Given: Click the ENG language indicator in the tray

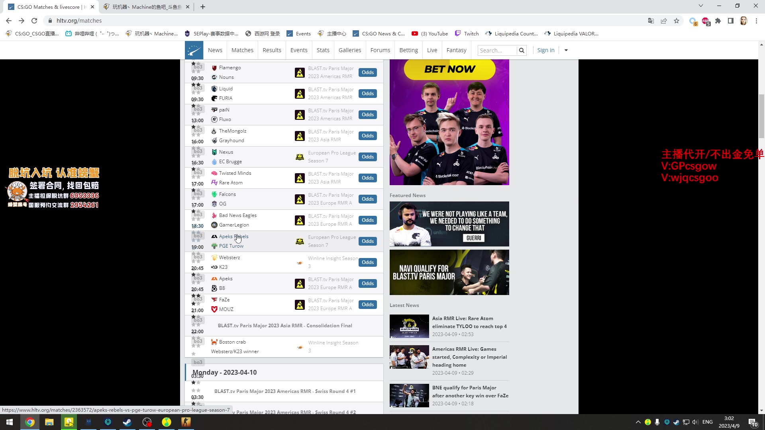Looking at the screenshot, I should tap(708, 422).
